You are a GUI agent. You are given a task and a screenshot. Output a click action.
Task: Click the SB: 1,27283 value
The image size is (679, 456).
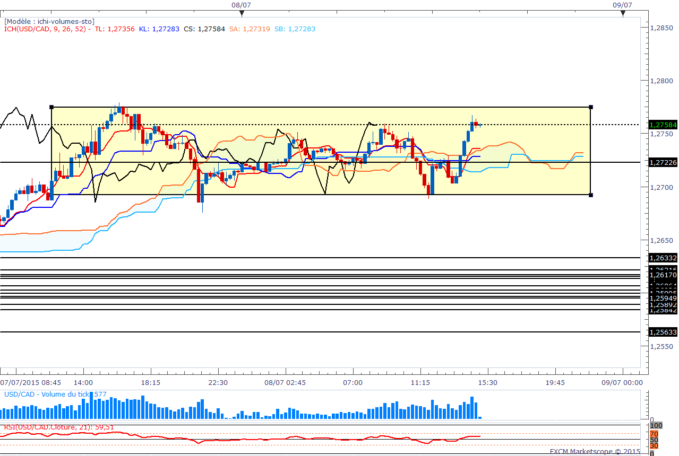coord(295,29)
